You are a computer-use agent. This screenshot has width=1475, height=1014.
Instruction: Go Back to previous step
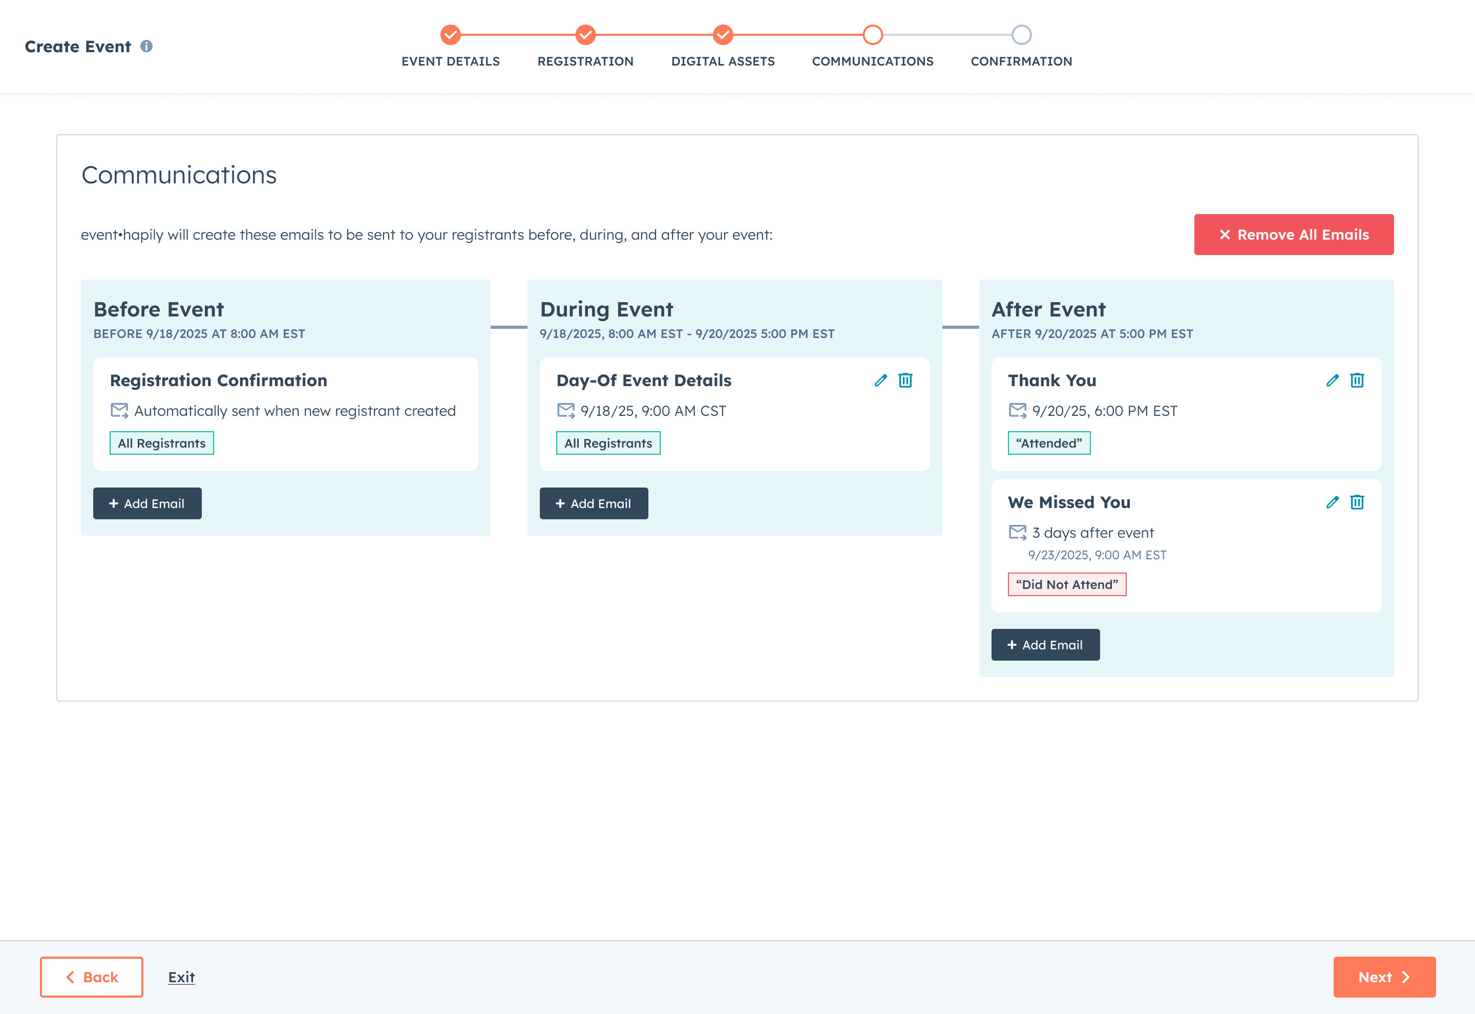[x=92, y=977]
